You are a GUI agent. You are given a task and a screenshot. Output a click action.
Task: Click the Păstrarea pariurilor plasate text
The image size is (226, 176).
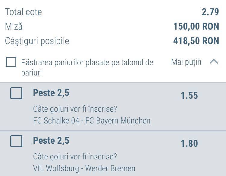point(87,67)
